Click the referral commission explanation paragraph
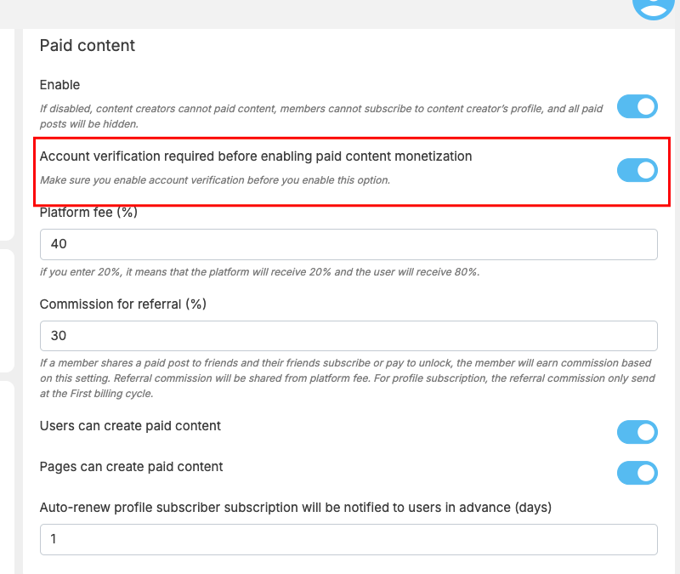Screen dimensions: 680x574 348,378
